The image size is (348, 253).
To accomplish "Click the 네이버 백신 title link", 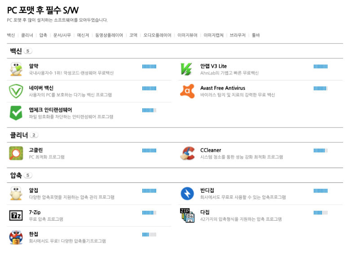I will click(41, 88).
